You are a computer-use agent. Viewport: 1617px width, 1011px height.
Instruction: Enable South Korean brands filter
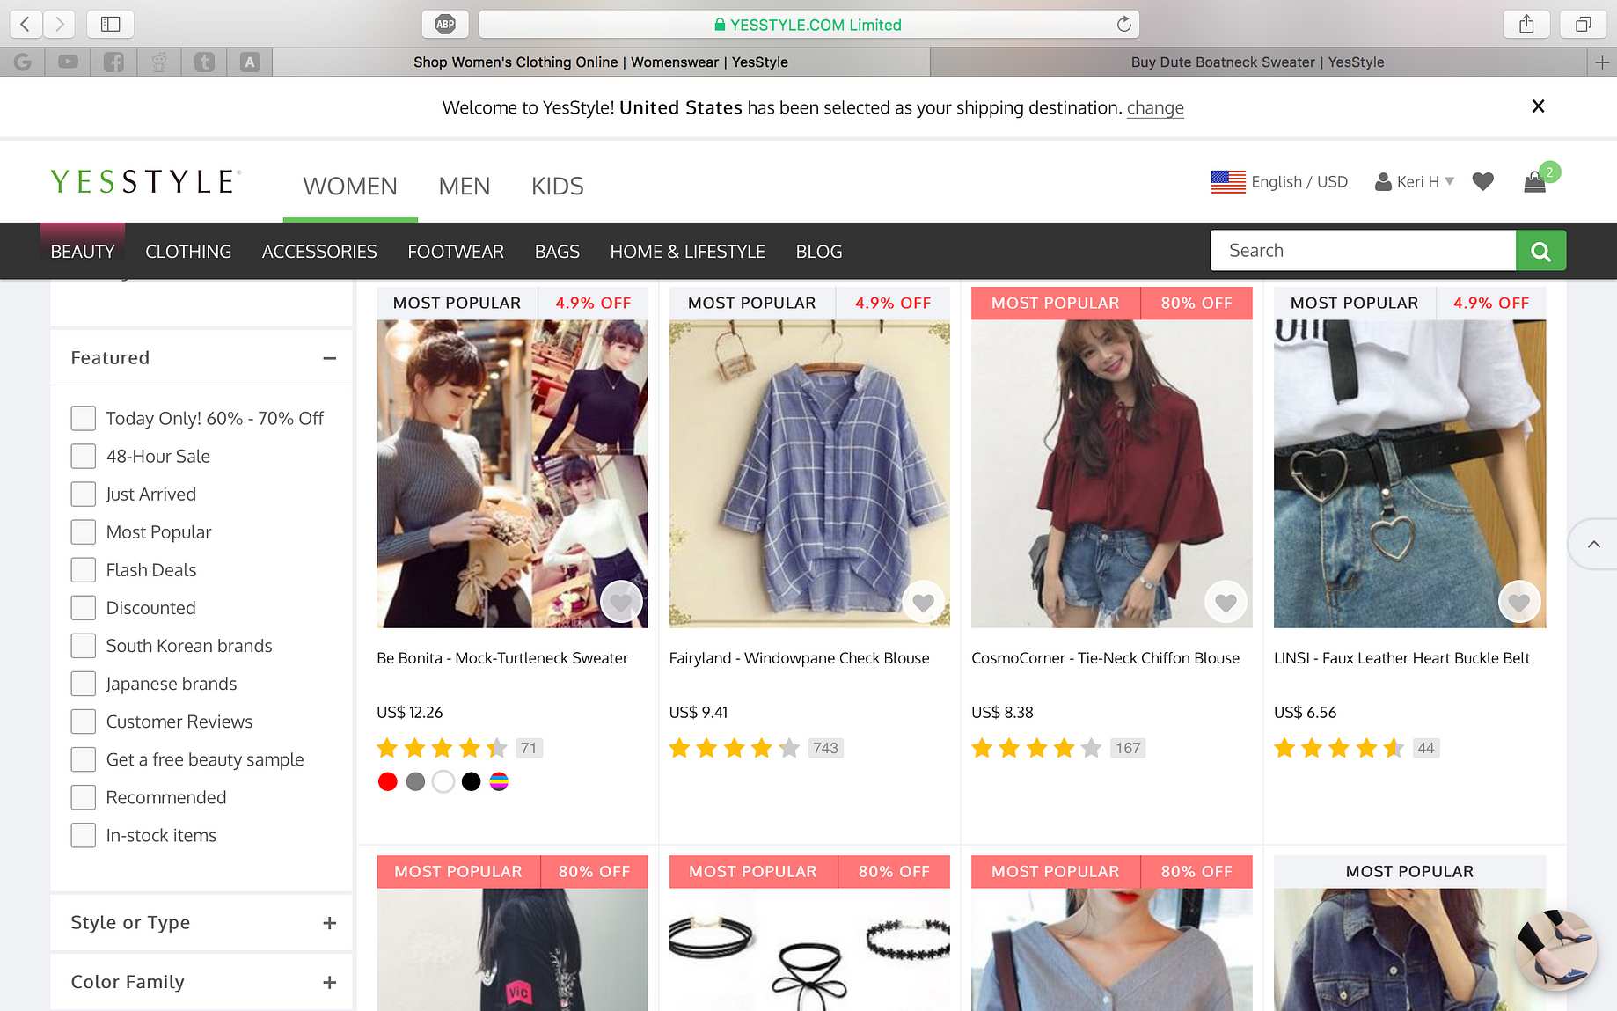[84, 645]
